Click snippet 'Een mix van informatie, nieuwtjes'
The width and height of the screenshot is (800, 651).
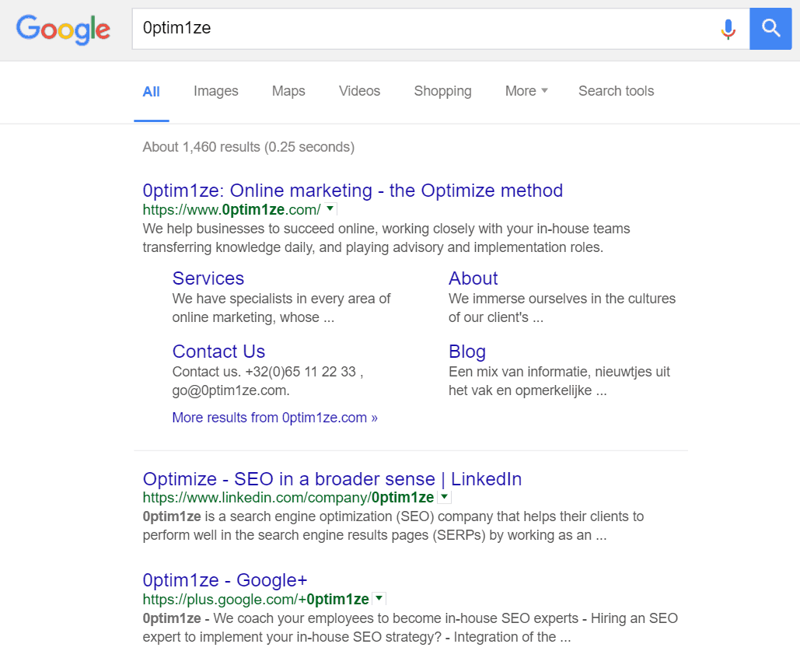click(559, 381)
